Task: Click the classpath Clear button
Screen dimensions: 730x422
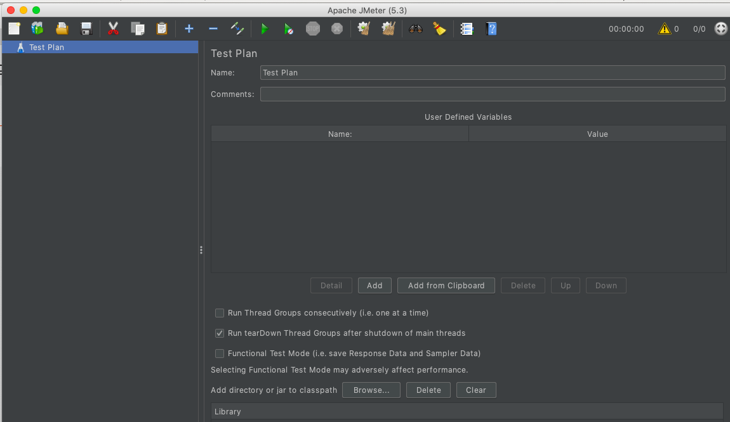Action: click(476, 390)
